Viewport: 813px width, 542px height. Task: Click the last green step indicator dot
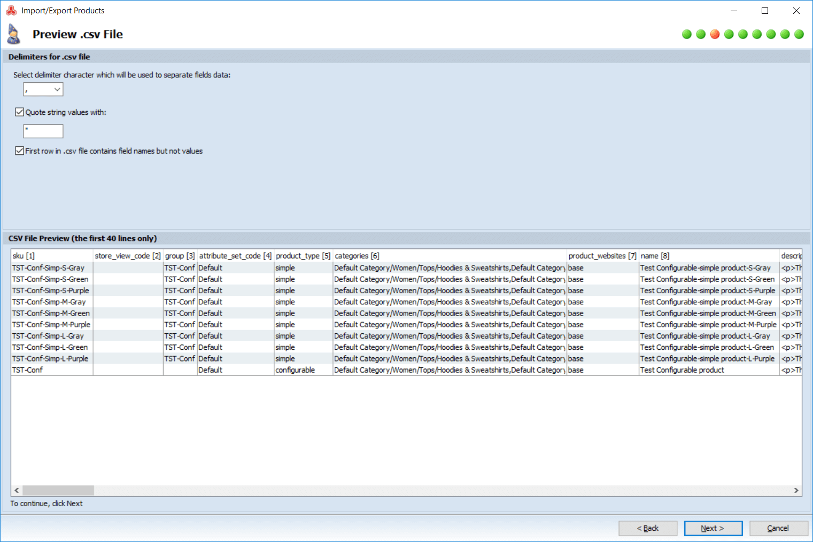click(799, 34)
